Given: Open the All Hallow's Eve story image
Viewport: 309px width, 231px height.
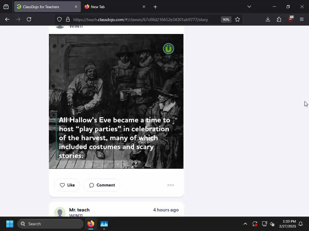Looking at the screenshot, I should [116, 101].
